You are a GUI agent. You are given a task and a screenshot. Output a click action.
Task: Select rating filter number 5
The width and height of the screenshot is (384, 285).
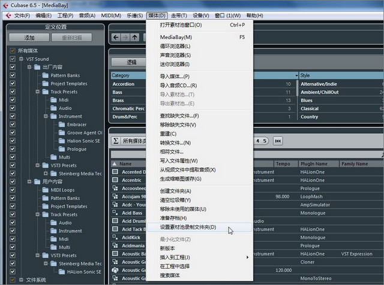pyautogui.click(x=265, y=141)
